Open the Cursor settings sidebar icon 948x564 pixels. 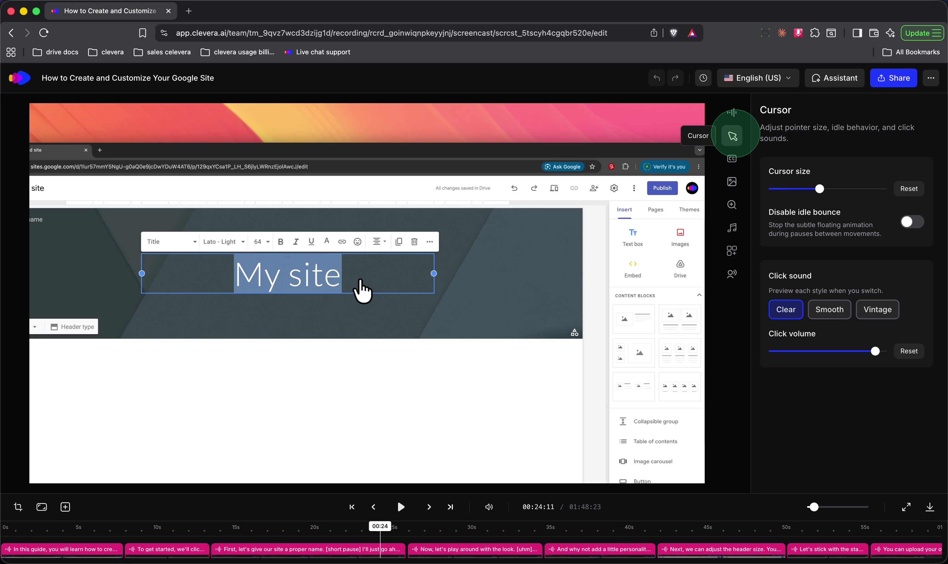[x=732, y=136]
